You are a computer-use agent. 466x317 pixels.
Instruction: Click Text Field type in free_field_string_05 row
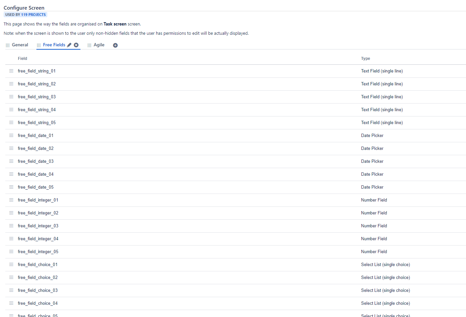coord(382,123)
